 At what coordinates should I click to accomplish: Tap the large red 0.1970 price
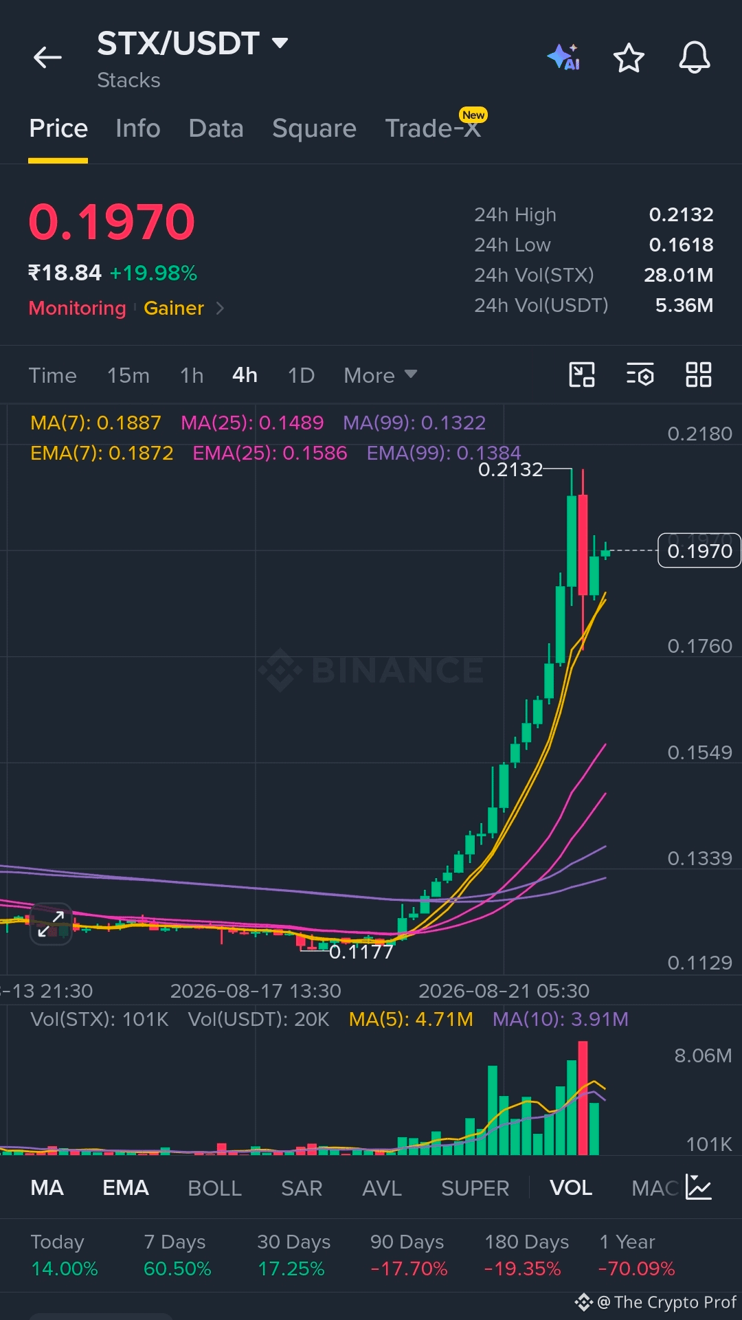point(112,223)
